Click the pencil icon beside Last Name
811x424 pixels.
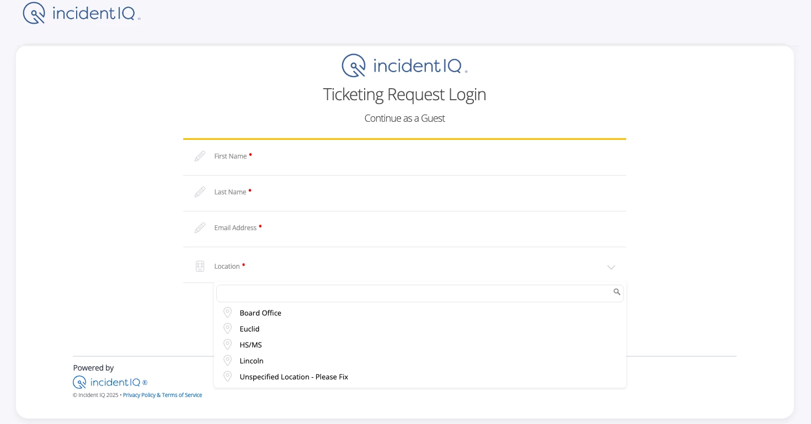pyautogui.click(x=200, y=192)
